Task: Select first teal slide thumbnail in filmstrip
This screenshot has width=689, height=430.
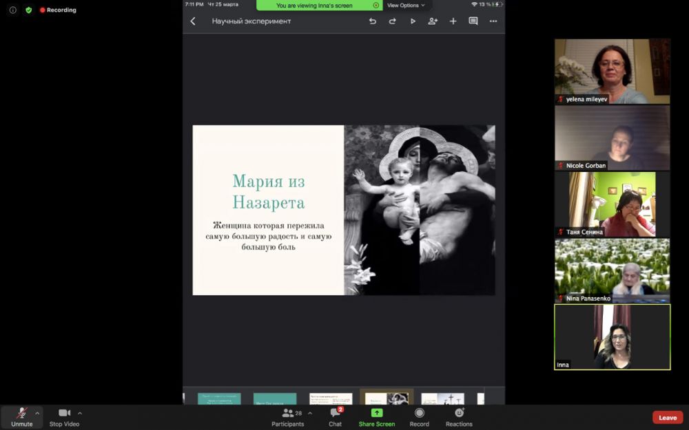Action: click(x=219, y=398)
